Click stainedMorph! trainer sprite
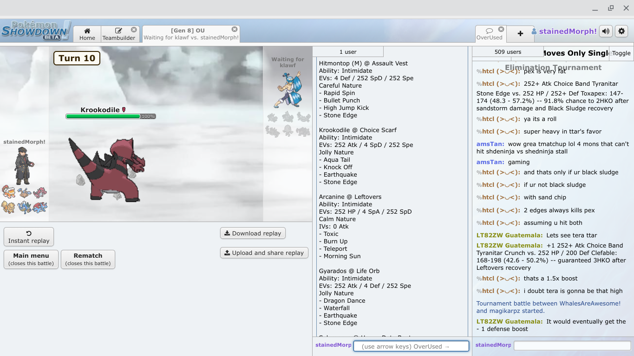634x356 pixels. pos(24,165)
